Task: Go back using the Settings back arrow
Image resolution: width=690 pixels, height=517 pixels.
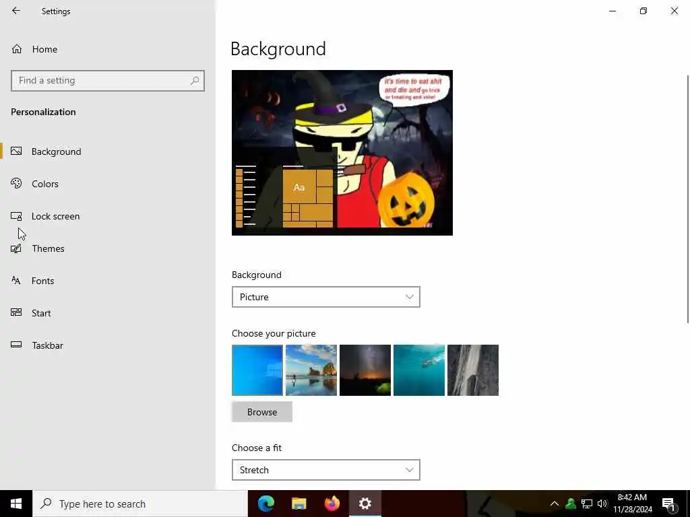Action: pos(16,11)
